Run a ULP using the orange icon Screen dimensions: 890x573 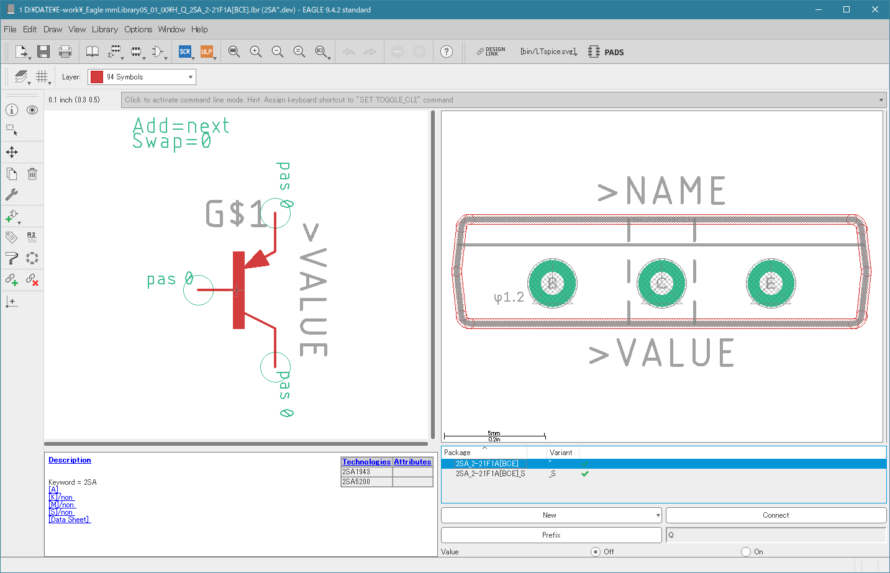(x=207, y=52)
